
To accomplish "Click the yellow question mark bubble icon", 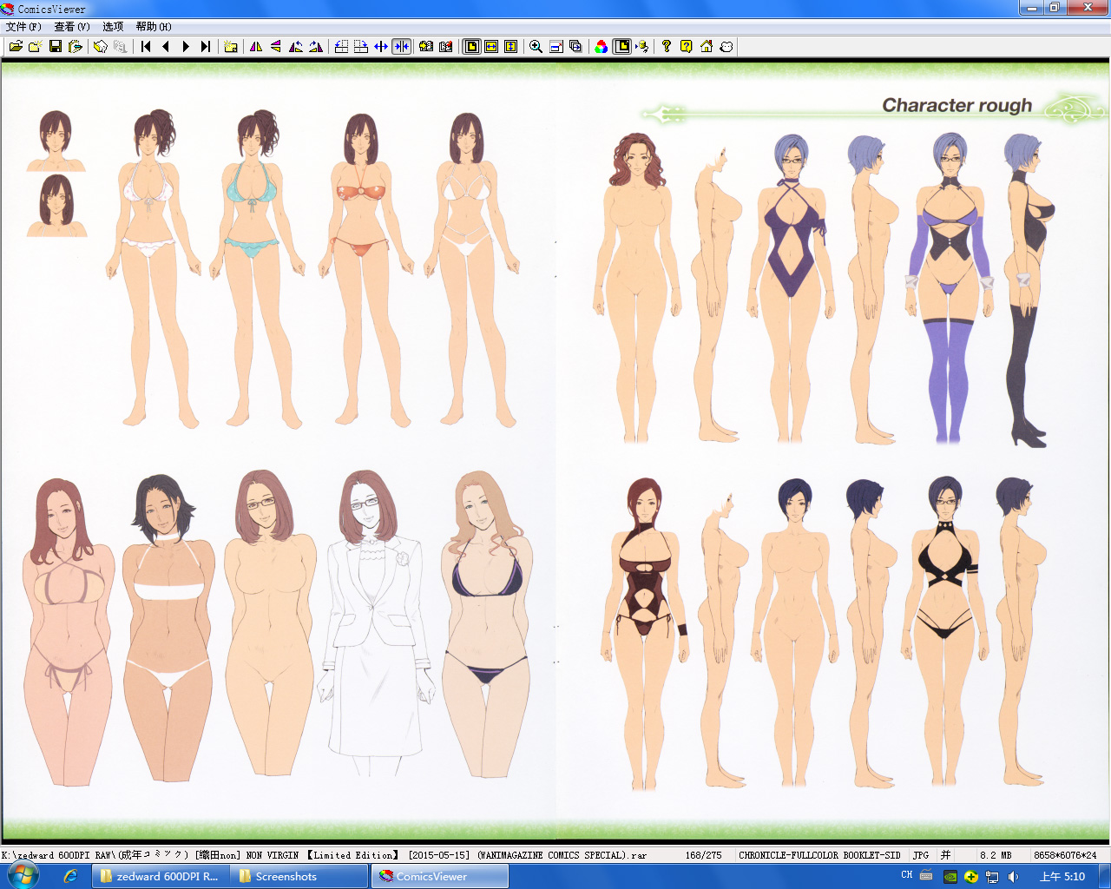I will [x=687, y=47].
